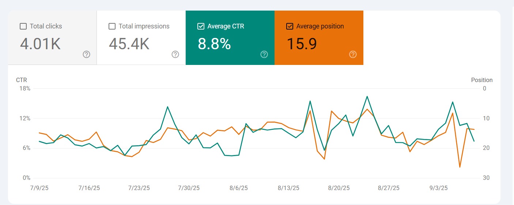Click the Position axis title
This screenshot has height=205, width=514.
tap(481, 80)
